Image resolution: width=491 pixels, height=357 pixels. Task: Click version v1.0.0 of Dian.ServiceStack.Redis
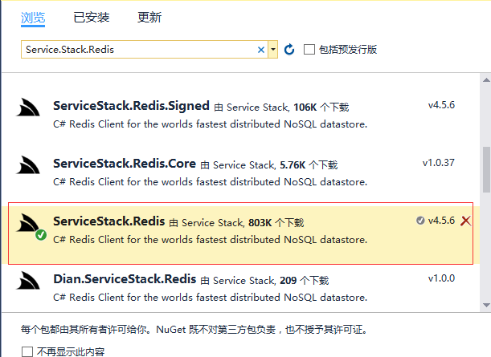tap(441, 278)
